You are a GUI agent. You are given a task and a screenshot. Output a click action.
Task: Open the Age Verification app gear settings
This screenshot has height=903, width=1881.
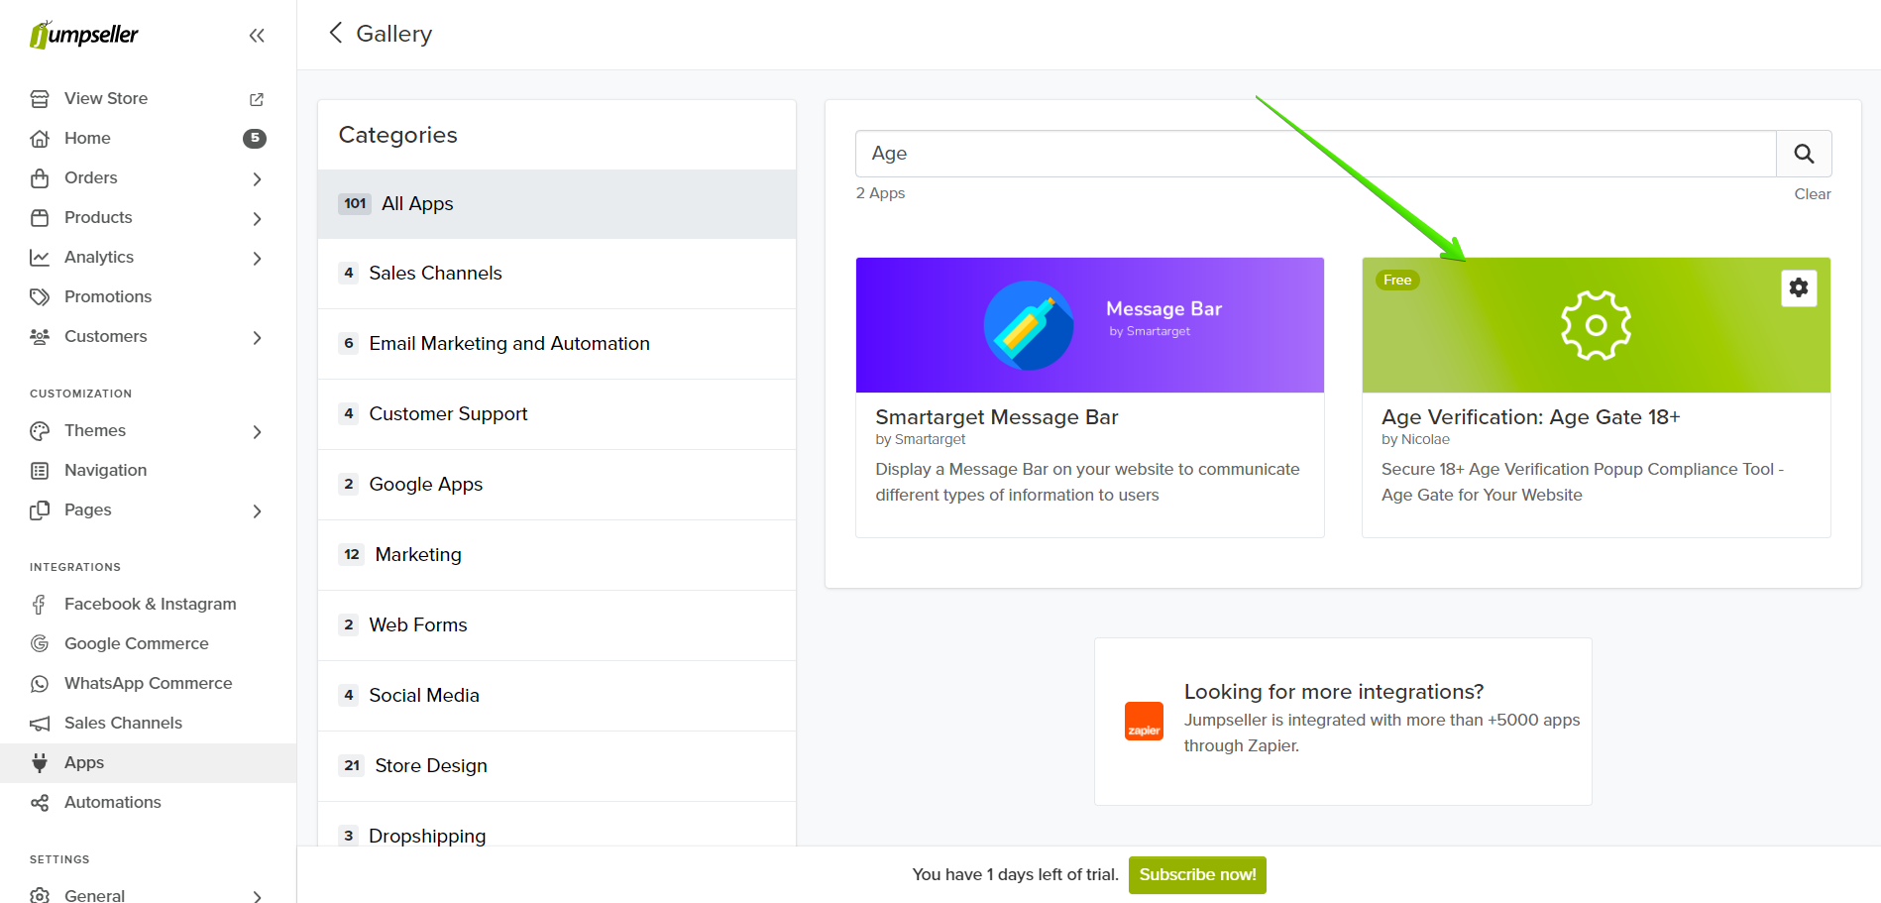[x=1798, y=287]
